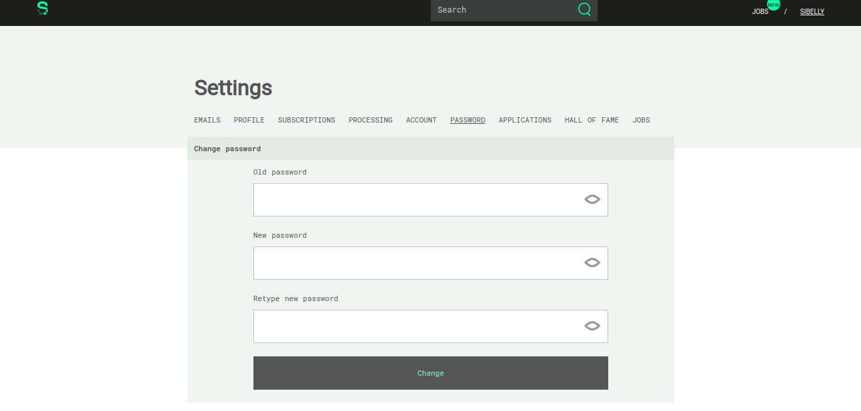Go to the Applications tab
The width and height of the screenshot is (861, 411).
click(x=525, y=121)
